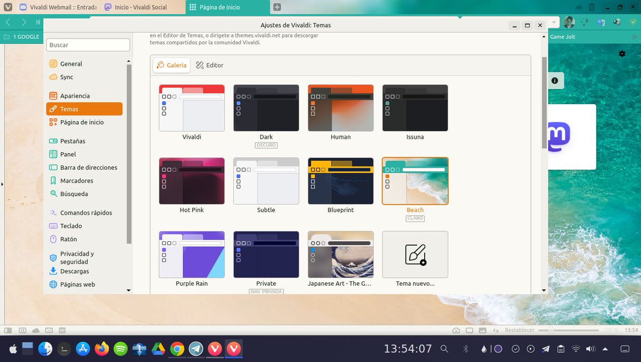Toggle image loading via the camera icon
Screen dimensions: 641x362
tap(456, 330)
